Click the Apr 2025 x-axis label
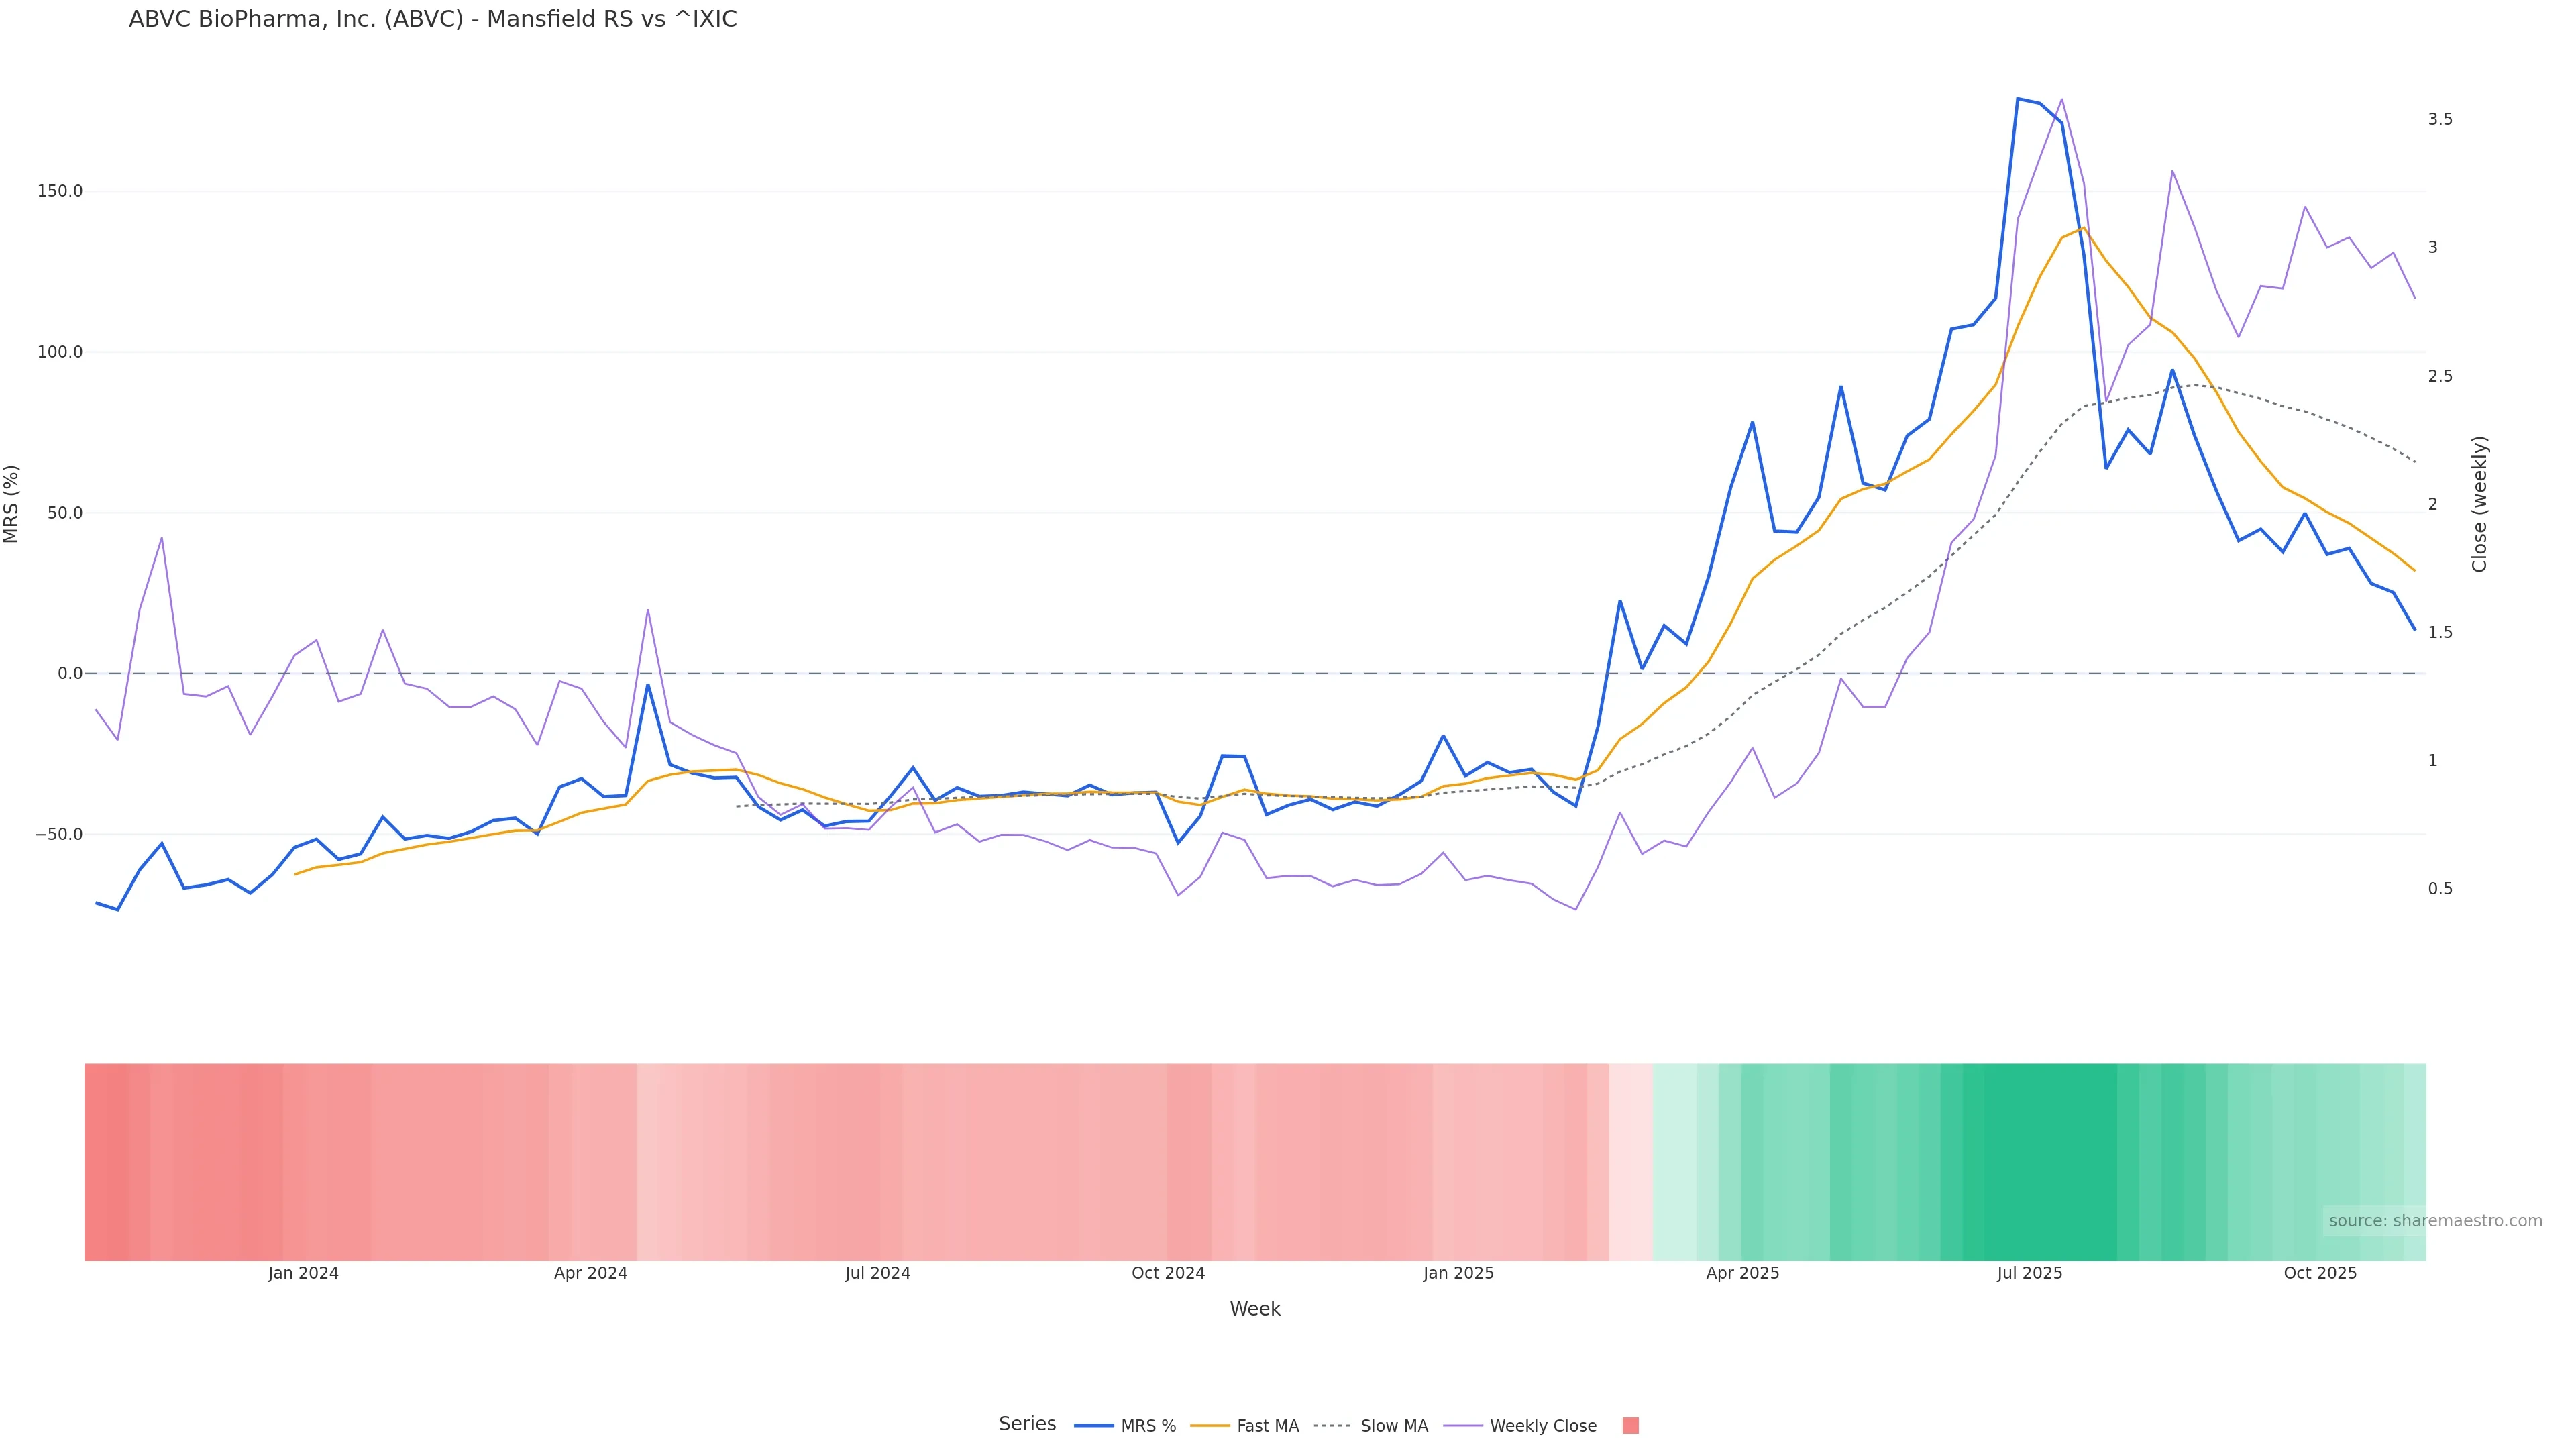This screenshot has width=2576, height=1449. (x=1742, y=1273)
